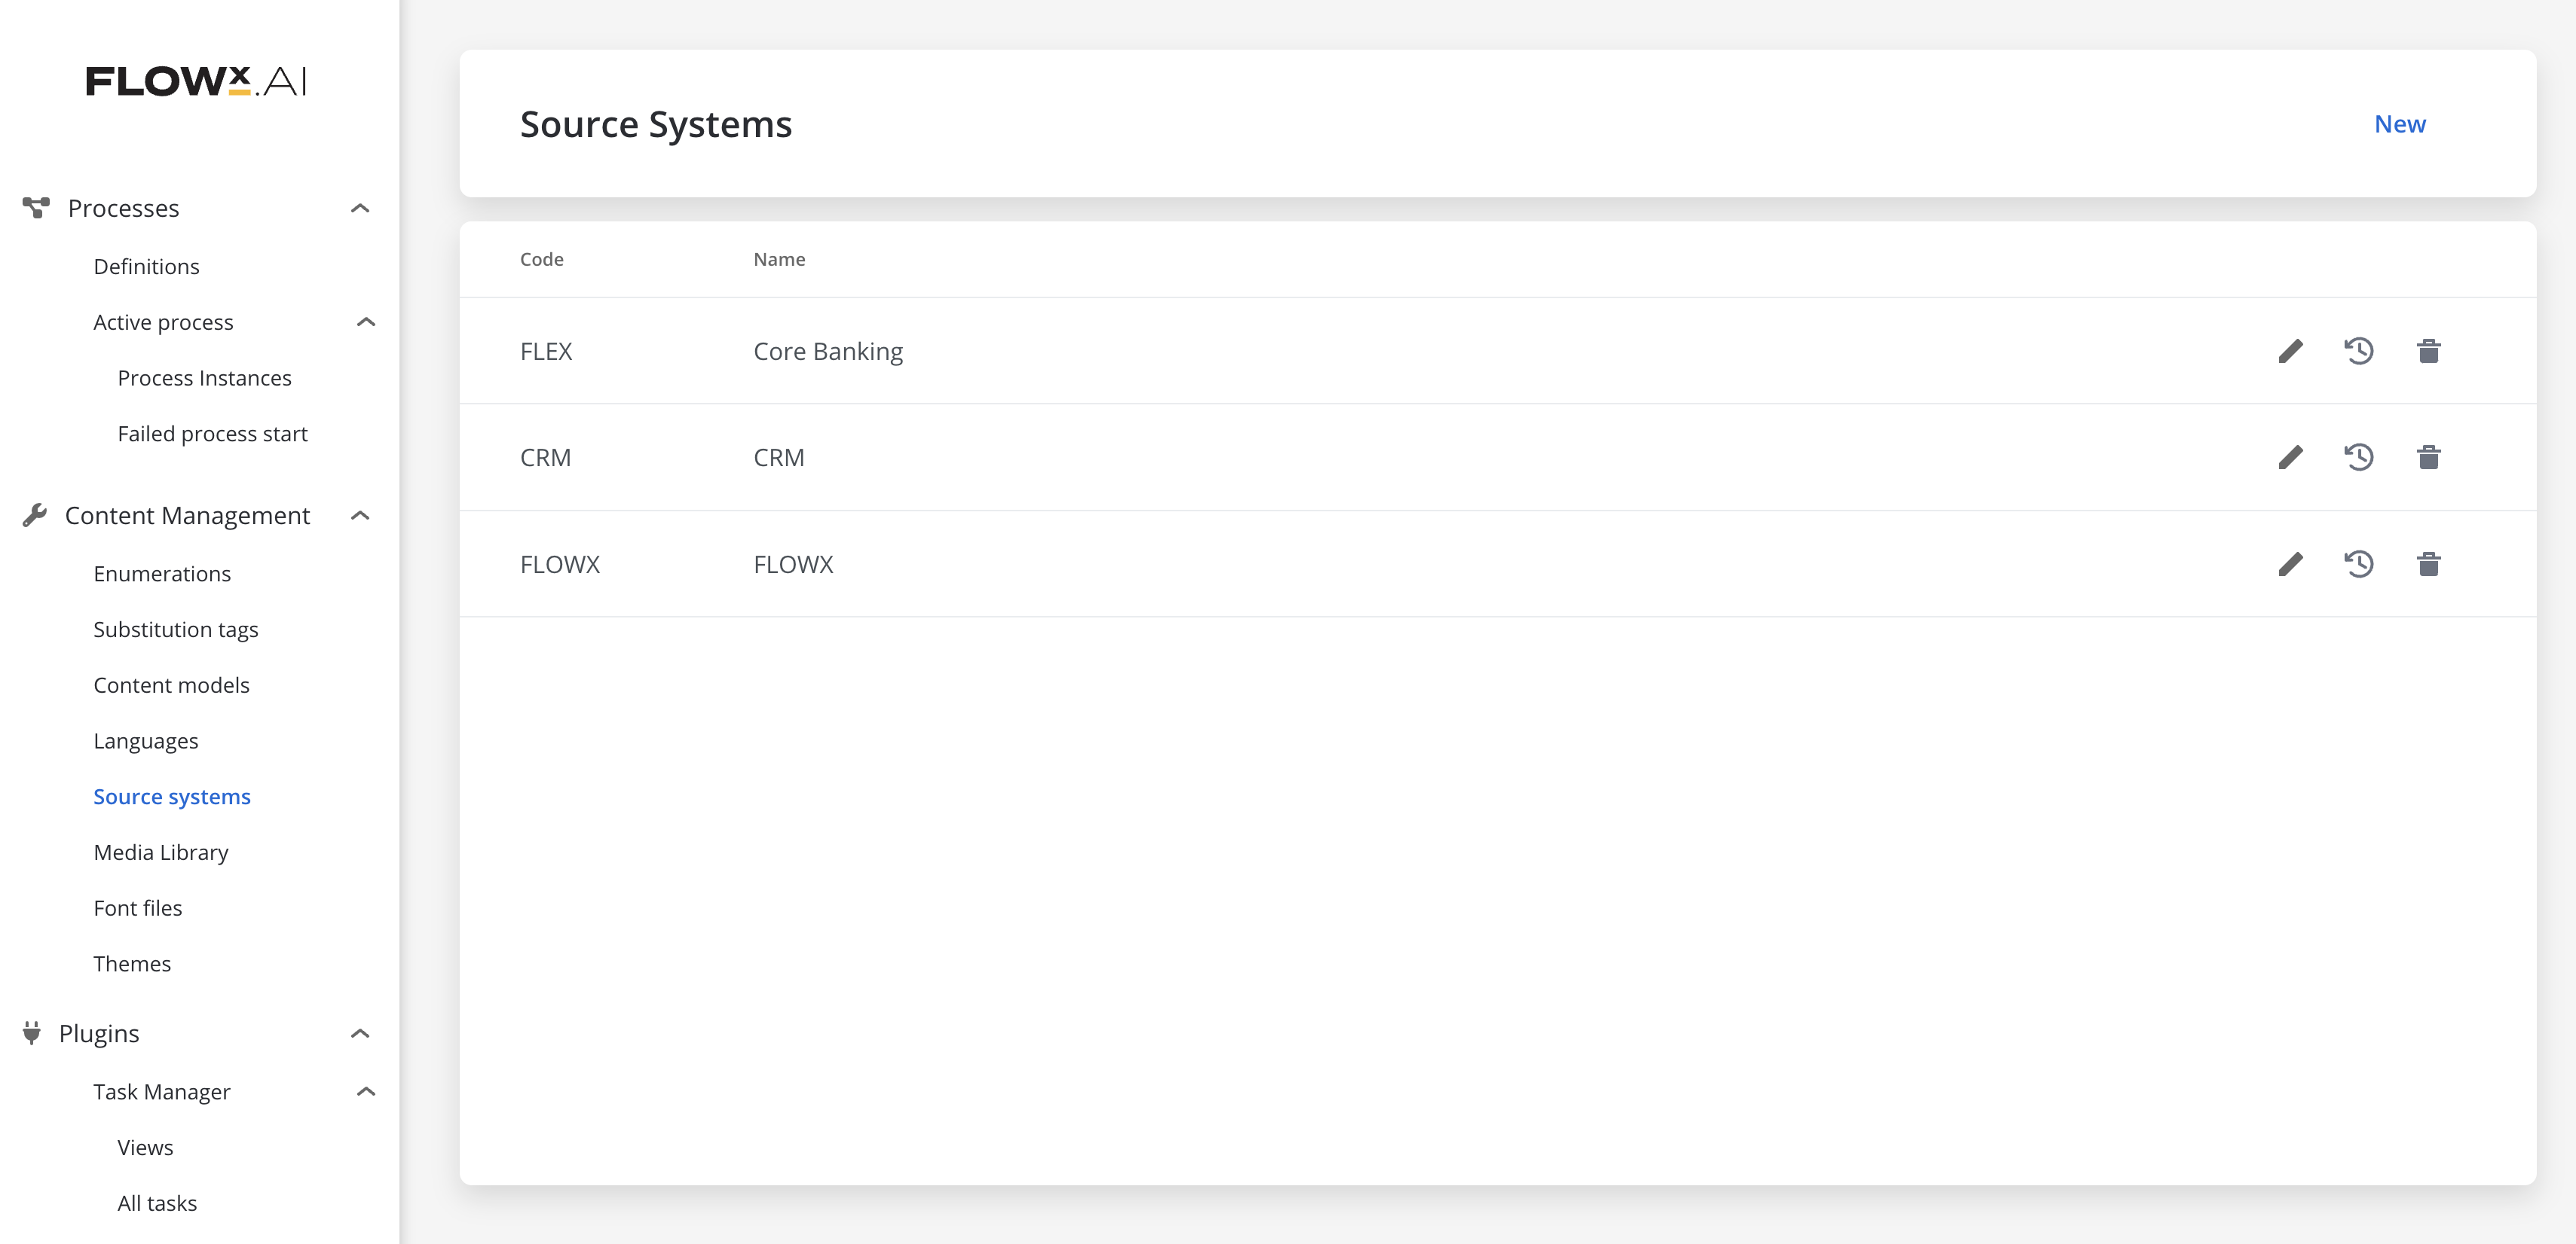Open the Enumerations page

(162, 574)
